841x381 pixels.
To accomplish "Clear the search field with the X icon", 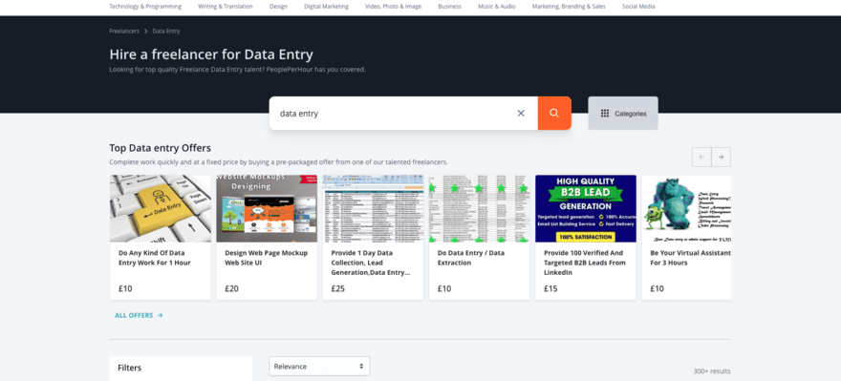I will [521, 113].
